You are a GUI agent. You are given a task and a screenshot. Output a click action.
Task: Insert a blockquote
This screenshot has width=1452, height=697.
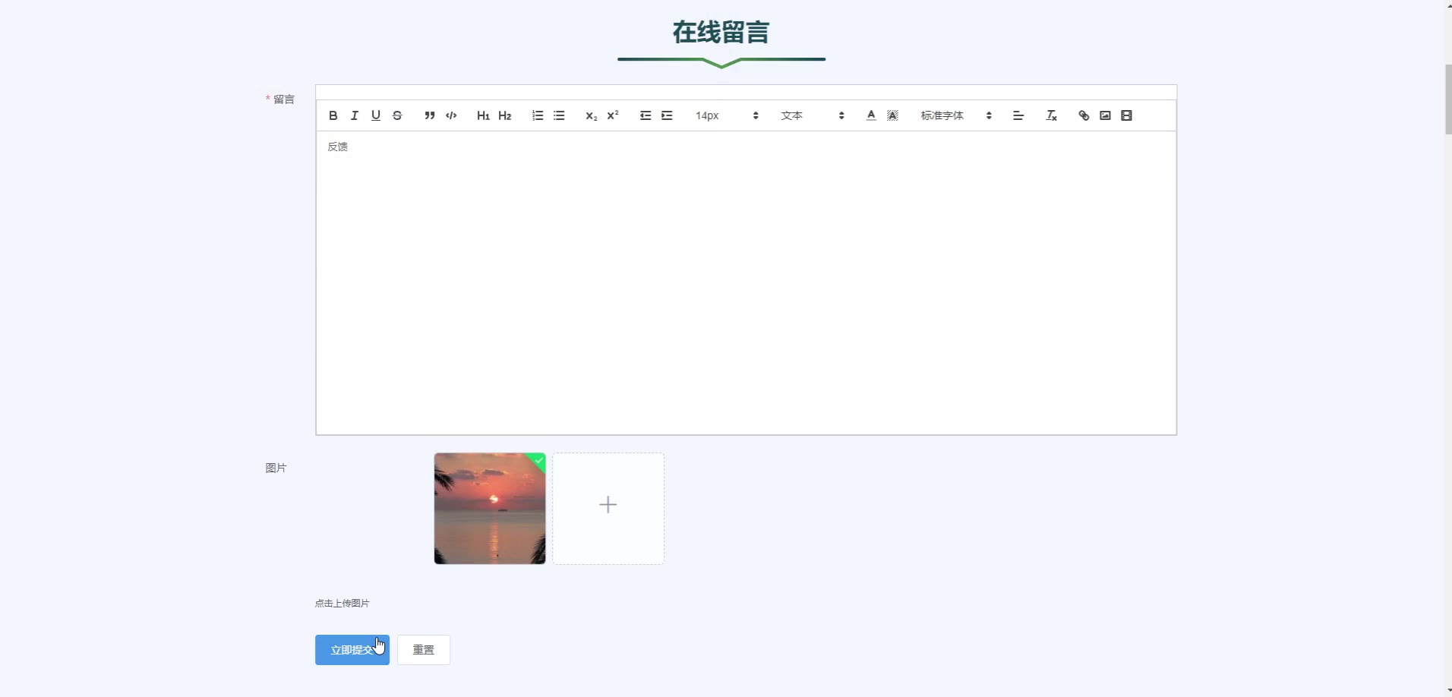coord(430,115)
